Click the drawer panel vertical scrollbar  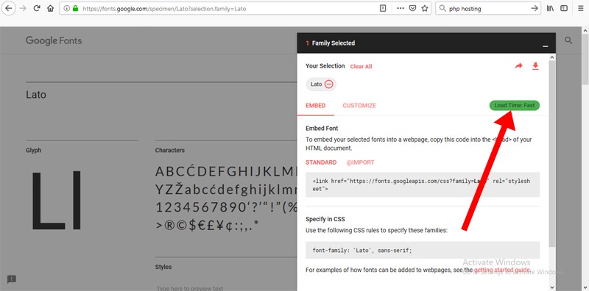tap(551, 154)
